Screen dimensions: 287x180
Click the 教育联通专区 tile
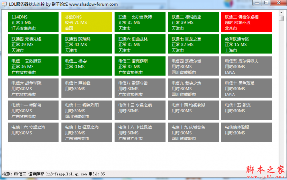[x=246, y=44]
